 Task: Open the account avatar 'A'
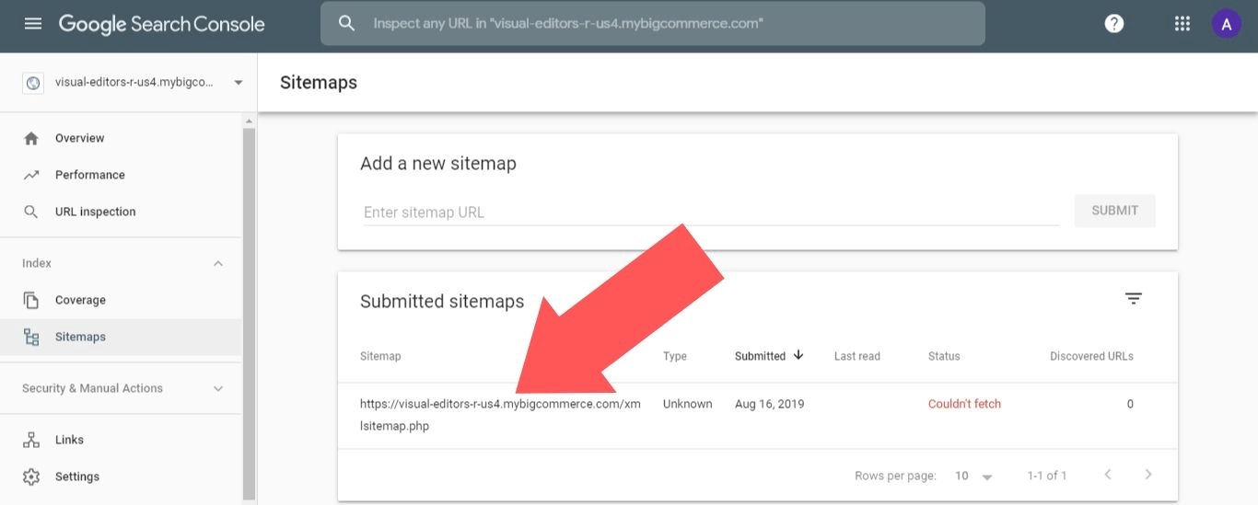pos(1226,24)
